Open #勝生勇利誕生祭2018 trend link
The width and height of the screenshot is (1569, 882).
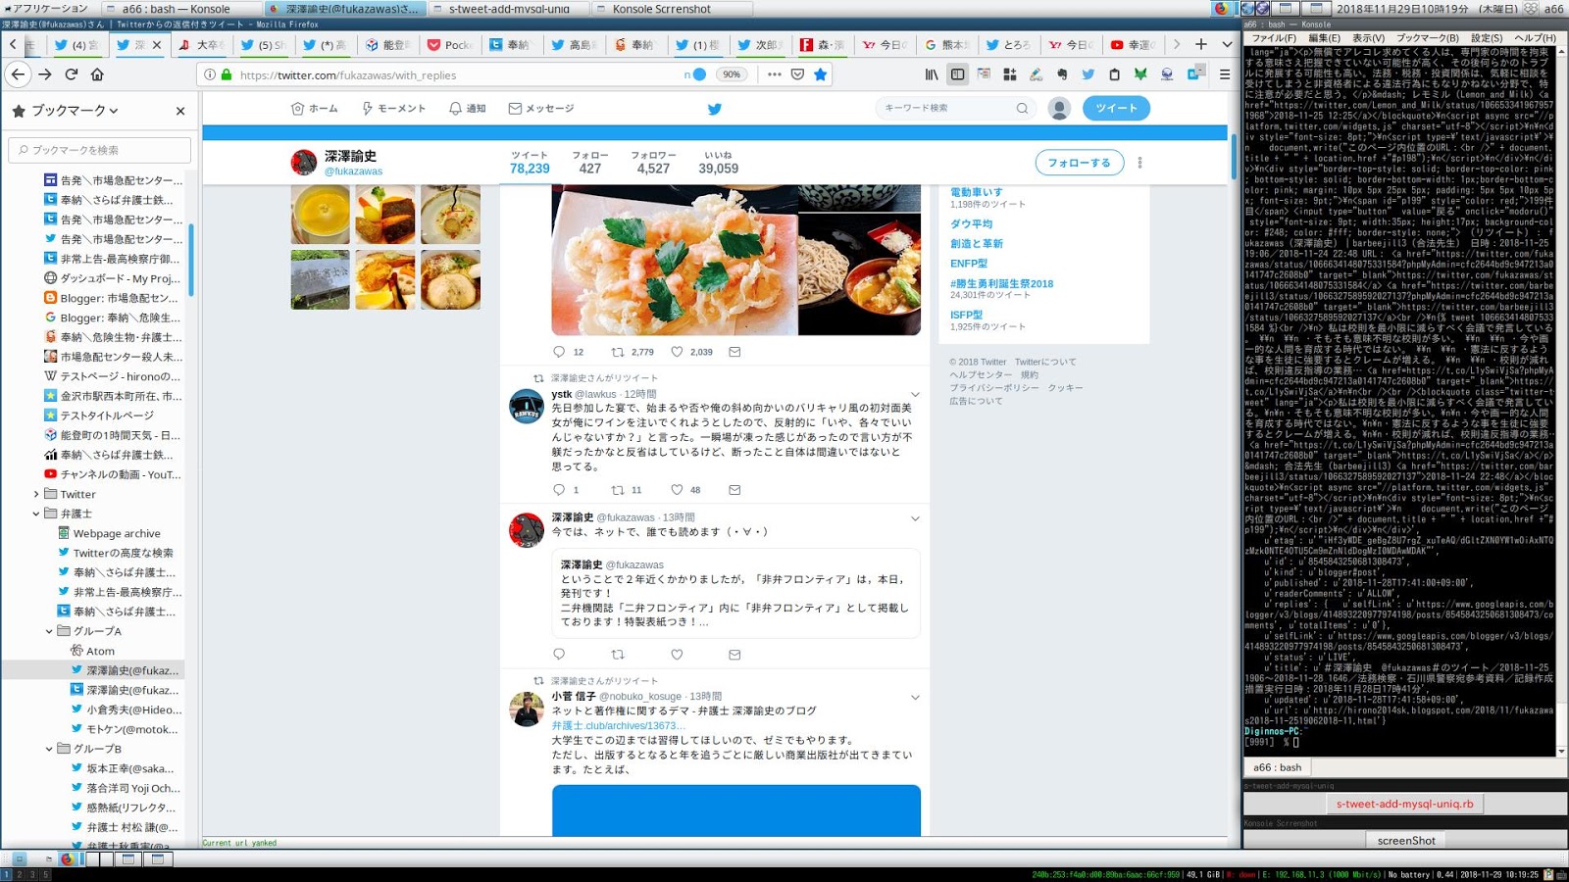(x=1001, y=283)
